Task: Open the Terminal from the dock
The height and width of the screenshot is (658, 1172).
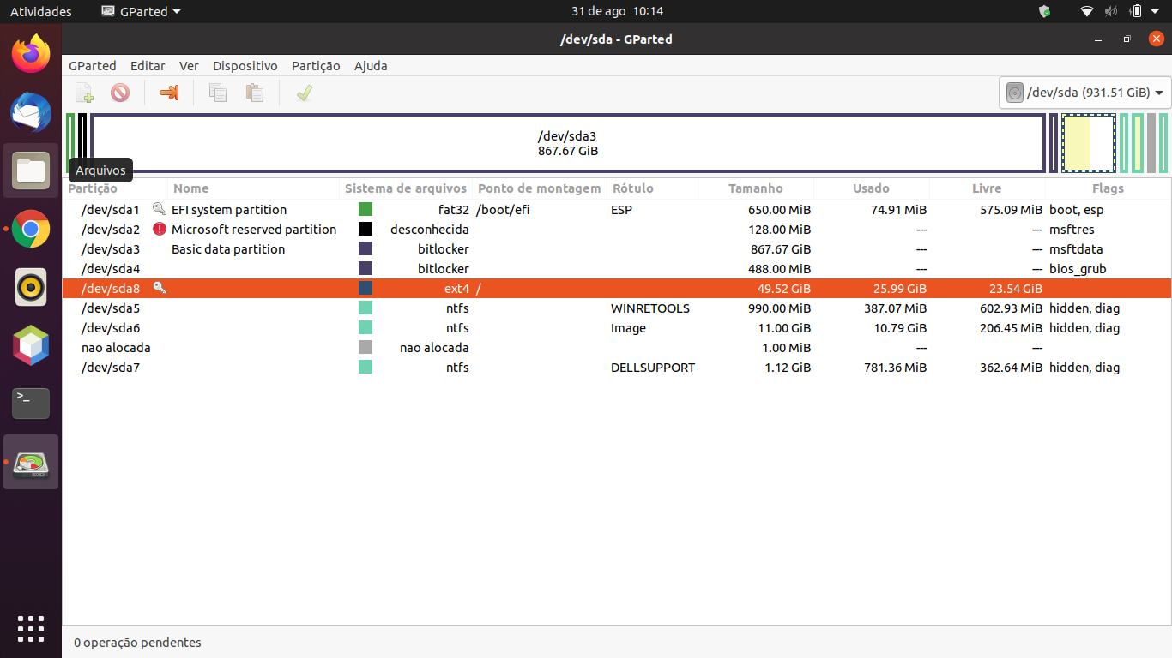Action: [x=31, y=404]
